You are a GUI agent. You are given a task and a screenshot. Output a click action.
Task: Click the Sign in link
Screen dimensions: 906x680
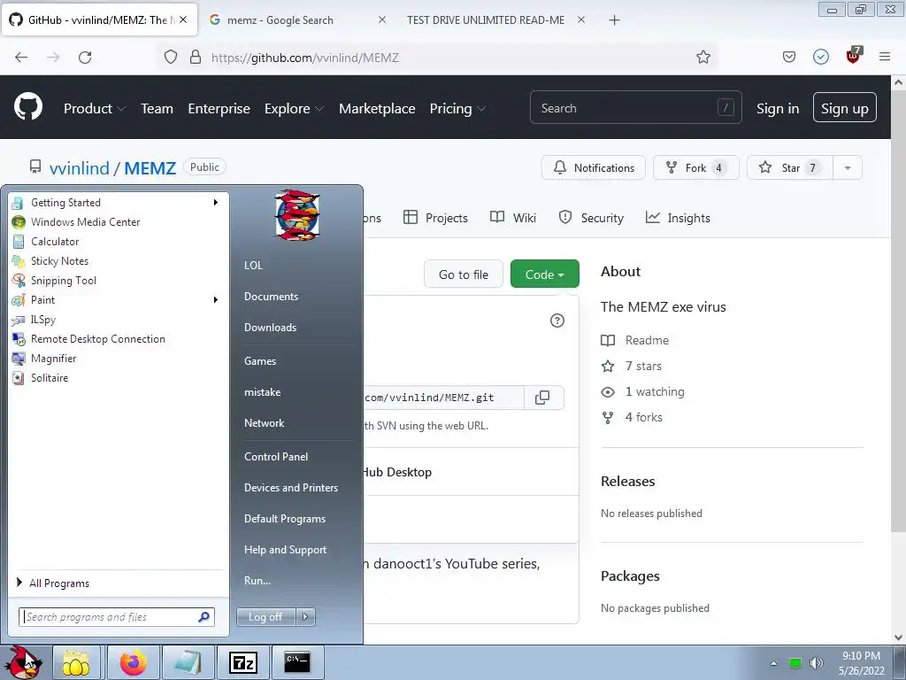[x=777, y=108]
